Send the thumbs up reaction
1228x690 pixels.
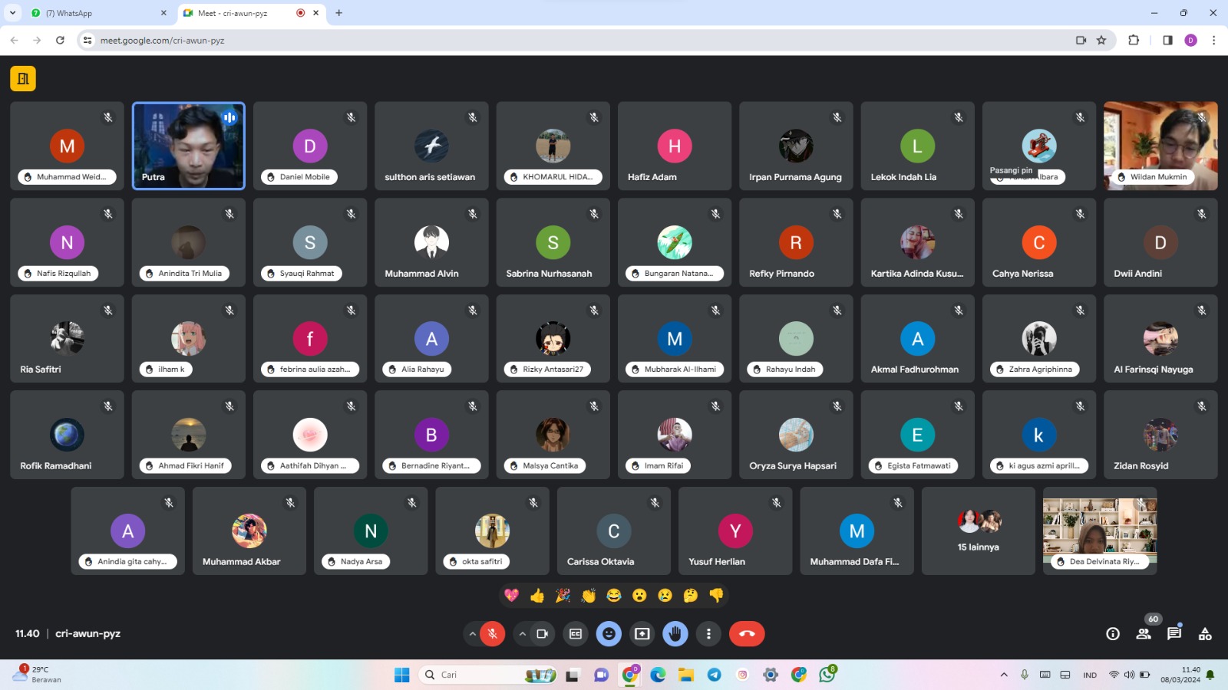tap(537, 596)
